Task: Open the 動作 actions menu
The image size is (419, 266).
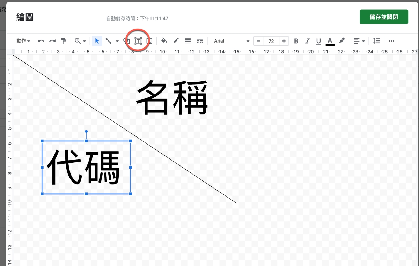Action: tap(23, 41)
